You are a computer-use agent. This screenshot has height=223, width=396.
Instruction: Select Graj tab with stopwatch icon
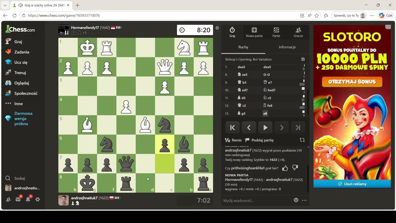232,32
